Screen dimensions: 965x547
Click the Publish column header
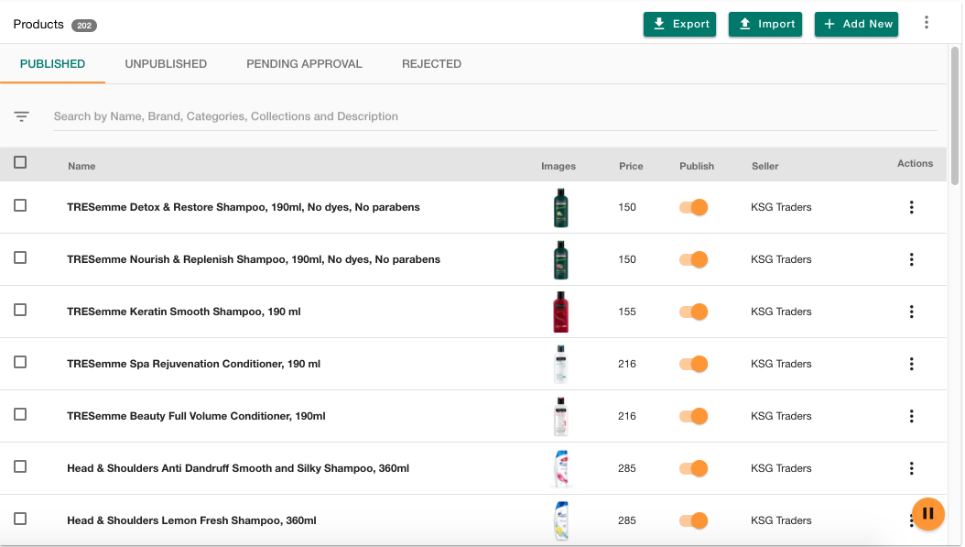pyautogui.click(x=697, y=166)
